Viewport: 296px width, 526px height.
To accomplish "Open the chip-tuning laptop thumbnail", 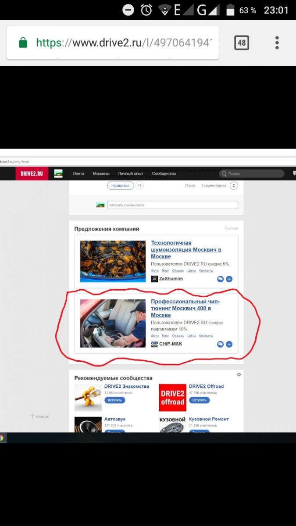I will [x=113, y=323].
